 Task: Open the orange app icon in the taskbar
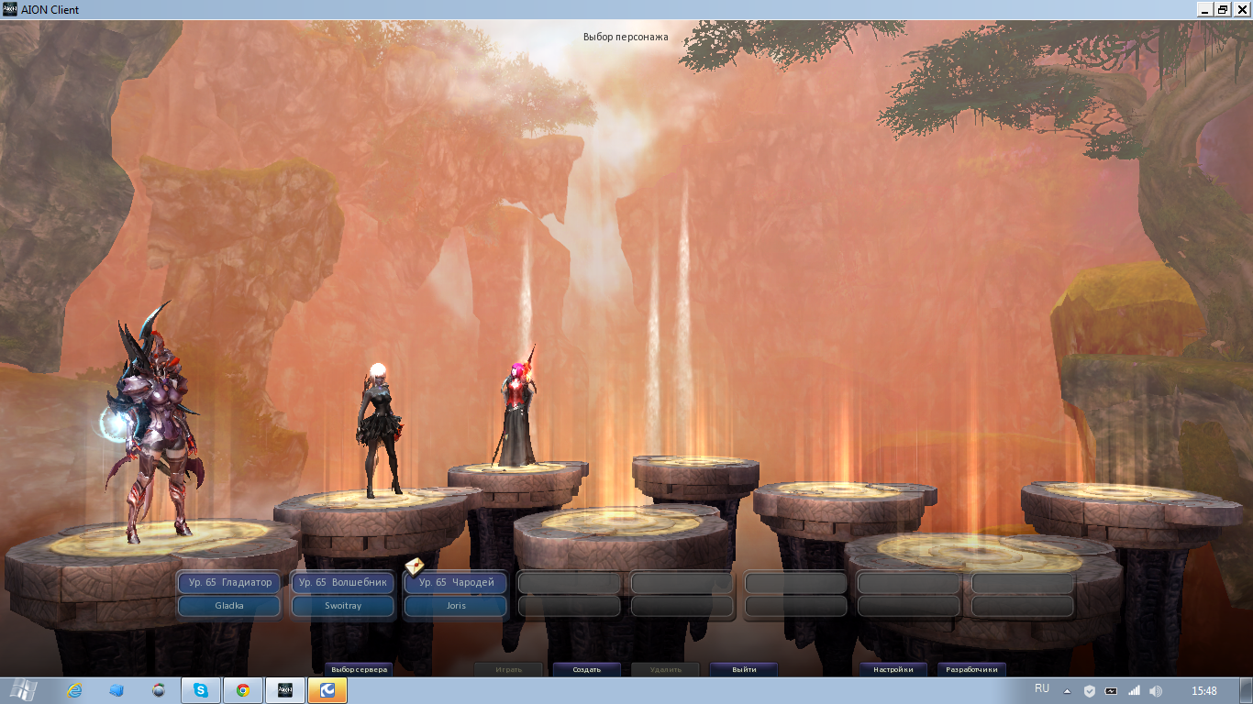pyautogui.click(x=327, y=690)
